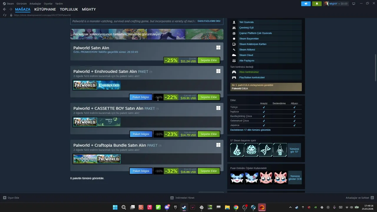Go back with the left arrow
Viewport: 377px width, 212px height.
pos(4,9)
